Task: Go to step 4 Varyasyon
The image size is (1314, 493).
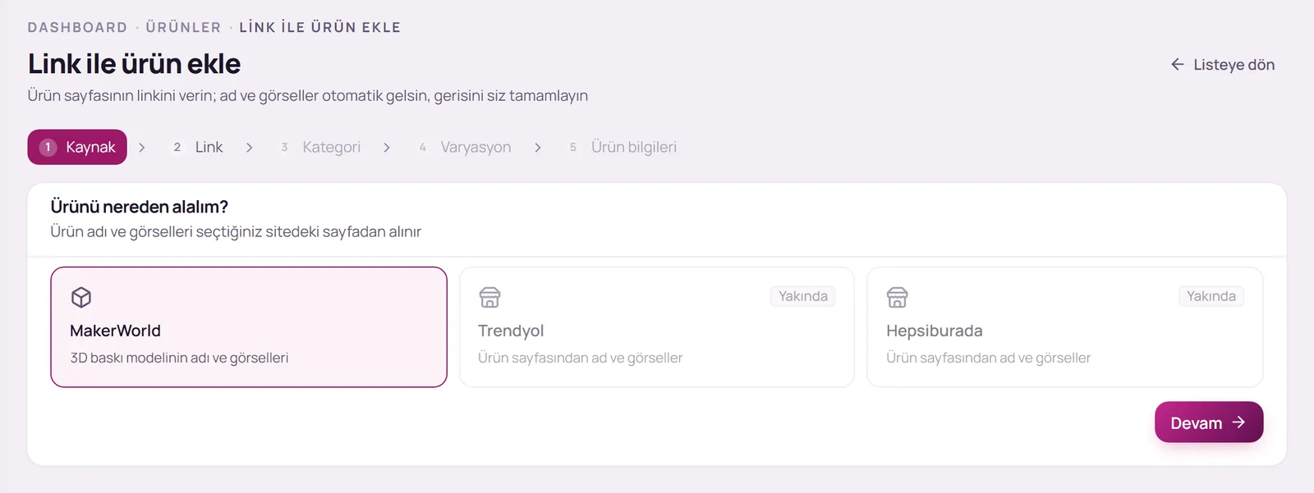Action: [465, 147]
